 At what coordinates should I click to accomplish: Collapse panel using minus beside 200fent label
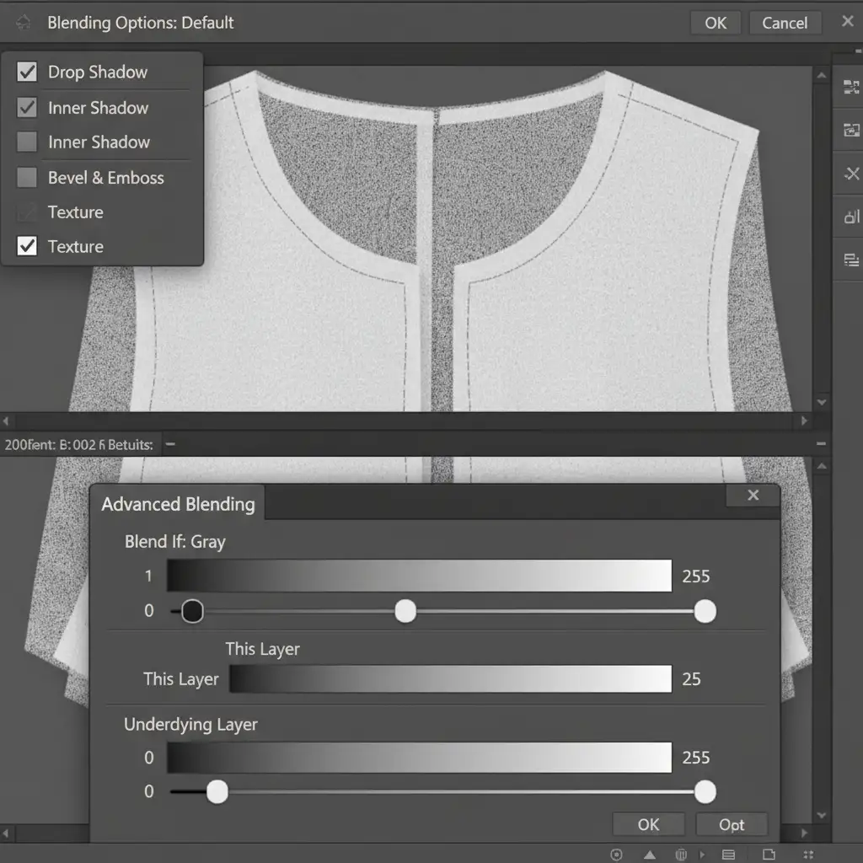coord(169,443)
